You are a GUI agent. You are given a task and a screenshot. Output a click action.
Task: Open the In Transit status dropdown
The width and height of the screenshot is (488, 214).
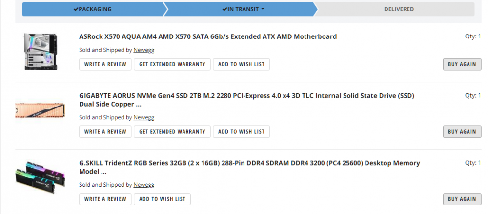click(243, 9)
